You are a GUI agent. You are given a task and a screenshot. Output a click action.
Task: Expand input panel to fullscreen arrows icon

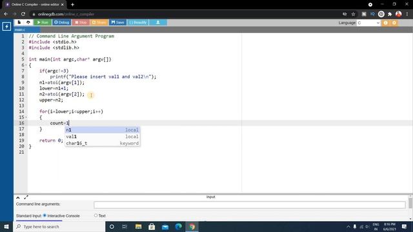coord(26,197)
